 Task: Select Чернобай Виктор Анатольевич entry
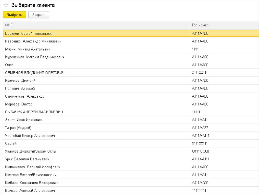[30, 136]
